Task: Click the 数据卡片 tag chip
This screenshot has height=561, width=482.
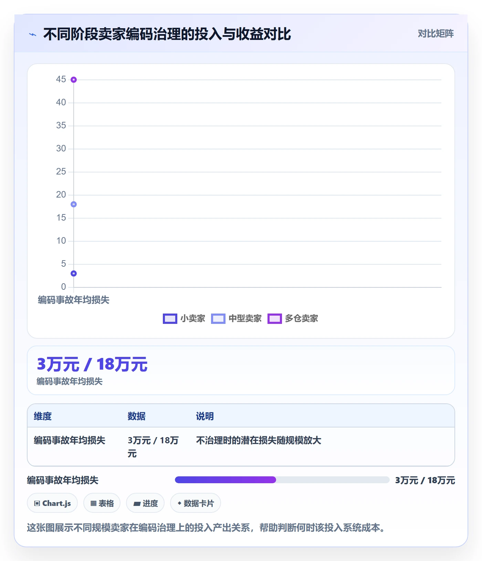Action: 196,503
